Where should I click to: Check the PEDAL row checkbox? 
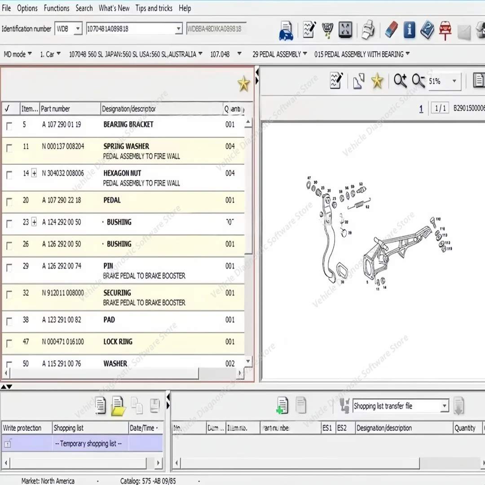pyautogui.click(x=9, y=202)
